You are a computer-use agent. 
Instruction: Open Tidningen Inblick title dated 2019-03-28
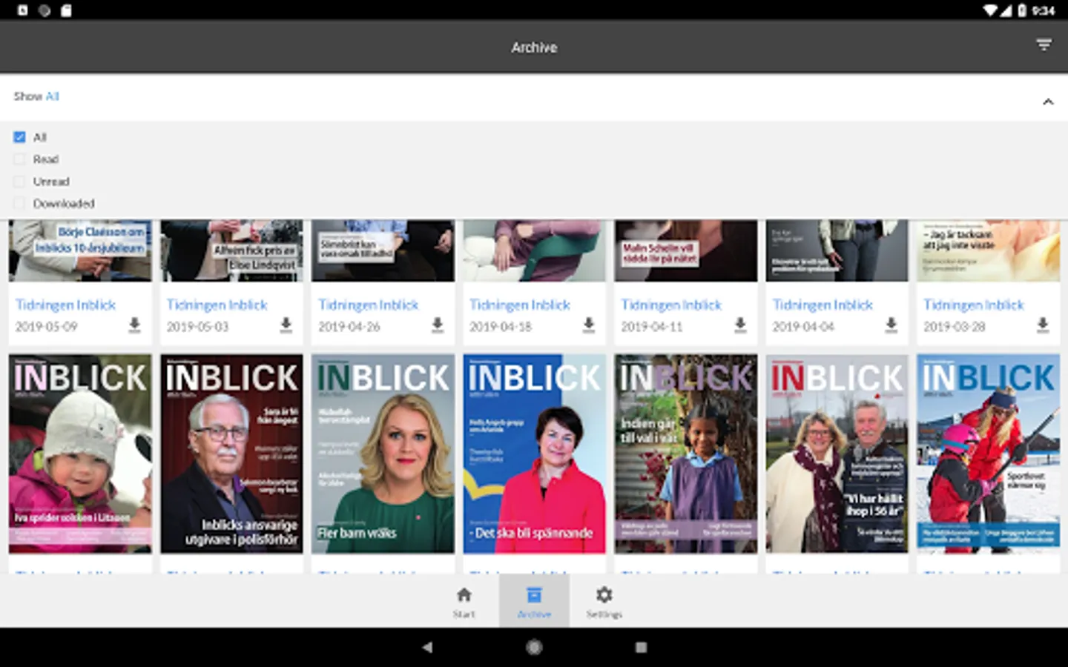click(974, 305)
